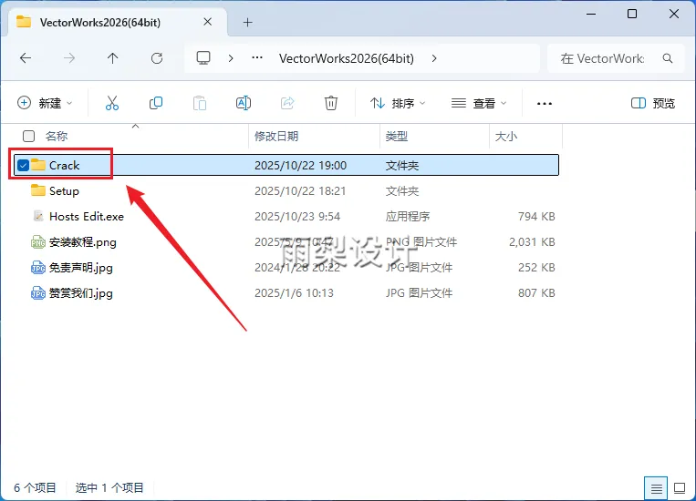Copy the selected item
Image resolution: width=696 pixels, height=501 pixels.
pos(156,103)
